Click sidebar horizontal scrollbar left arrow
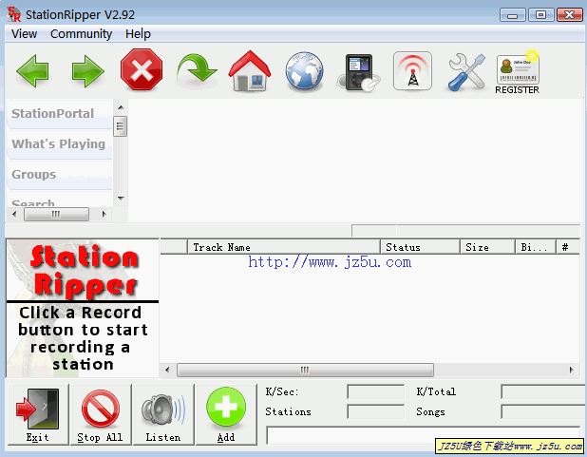 click(x=14, y=215)
